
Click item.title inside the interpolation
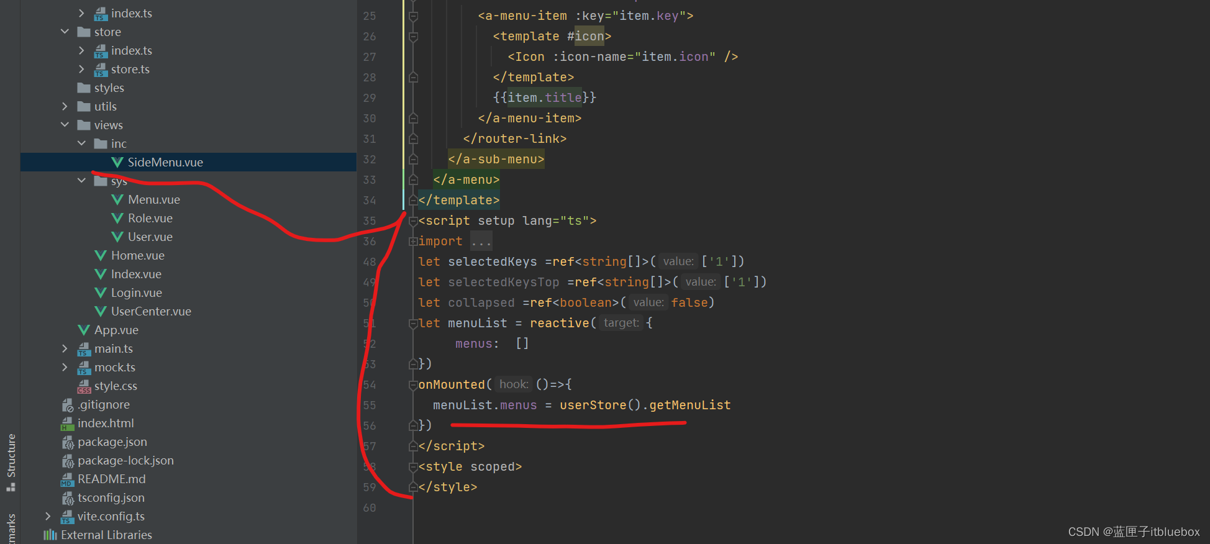pos(545,97)
